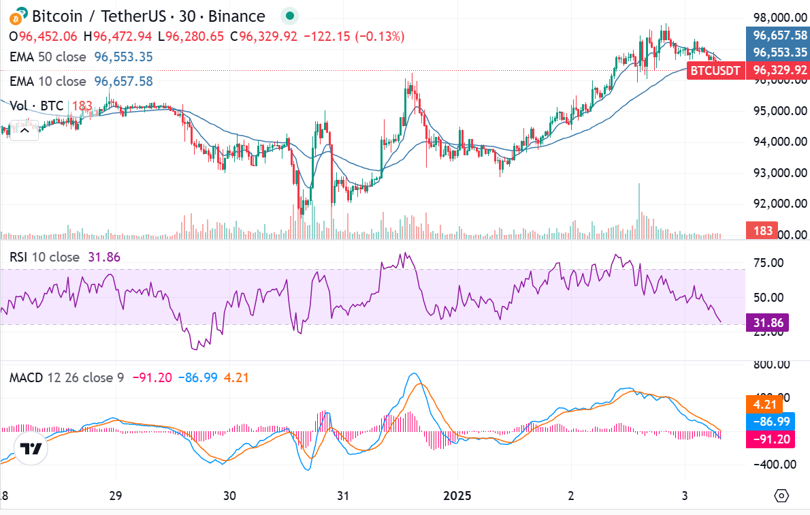810x515 pixels.
Task: Click value 31.86 beside RSI 10 close
Action: (x=104, y=257)
